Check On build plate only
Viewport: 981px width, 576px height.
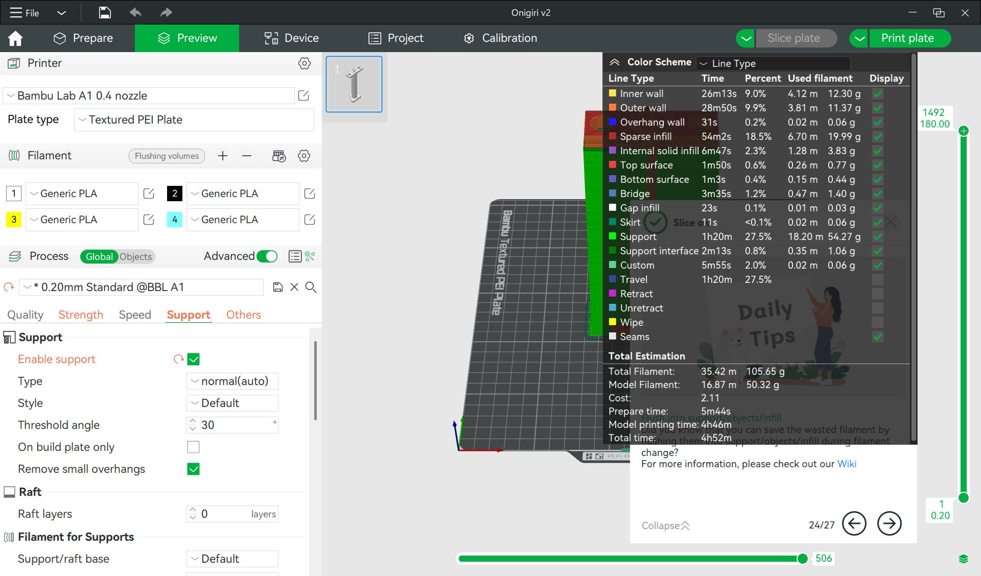pyautogui.click(x=194, y=447)
